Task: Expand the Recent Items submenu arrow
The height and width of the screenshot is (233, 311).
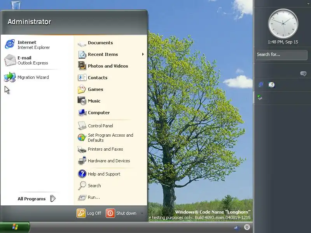Action: click(143, 54)
